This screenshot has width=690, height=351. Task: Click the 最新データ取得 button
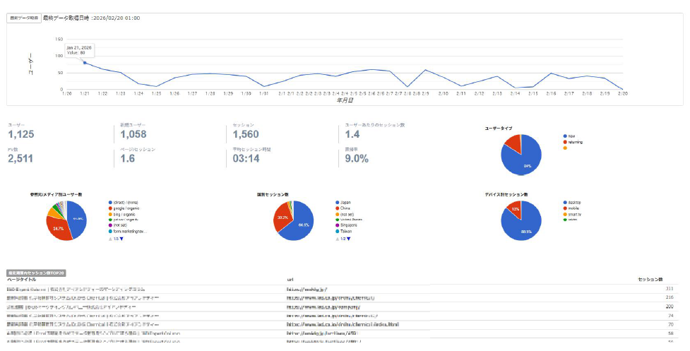(x=23, y=17)
